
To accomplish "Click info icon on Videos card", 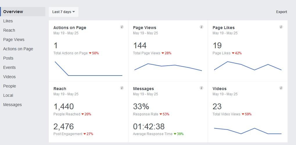I will [x=281, y=88].
